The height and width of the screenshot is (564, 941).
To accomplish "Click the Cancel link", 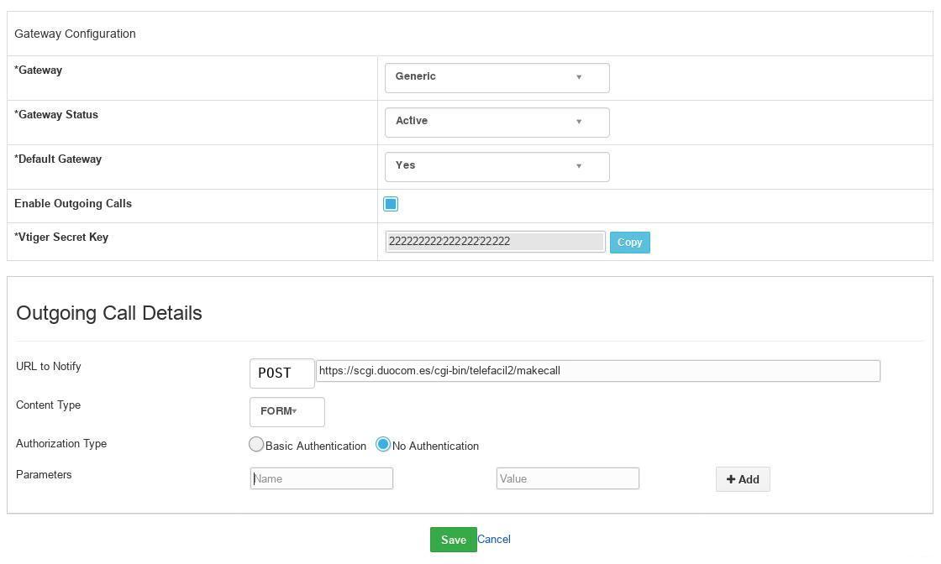I will (494, 540).
